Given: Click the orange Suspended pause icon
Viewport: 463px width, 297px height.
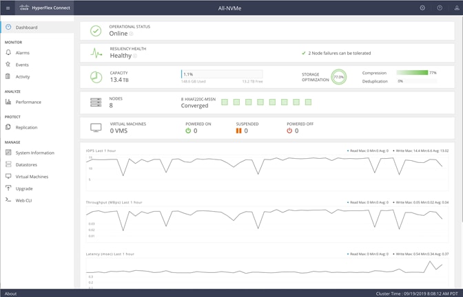Looking at the screenshot, I should point(238,131).
